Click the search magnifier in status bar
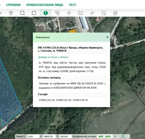This screenshot has height=139, width=145. pyautogui.click(x=123, y=137)
